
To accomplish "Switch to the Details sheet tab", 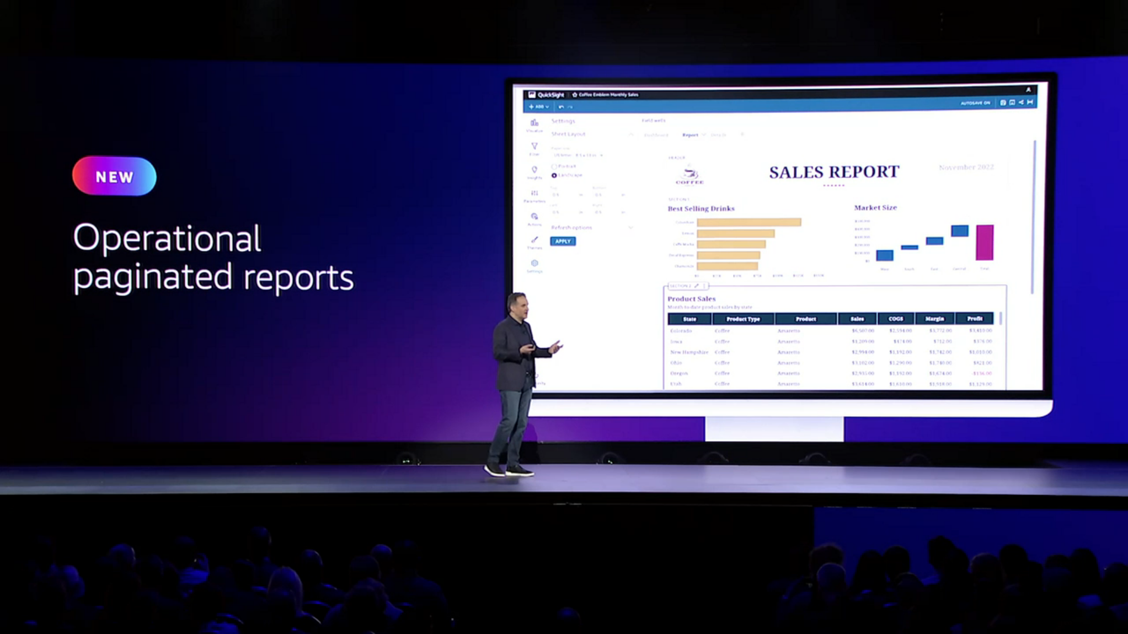I will click(x=718, y=135).
